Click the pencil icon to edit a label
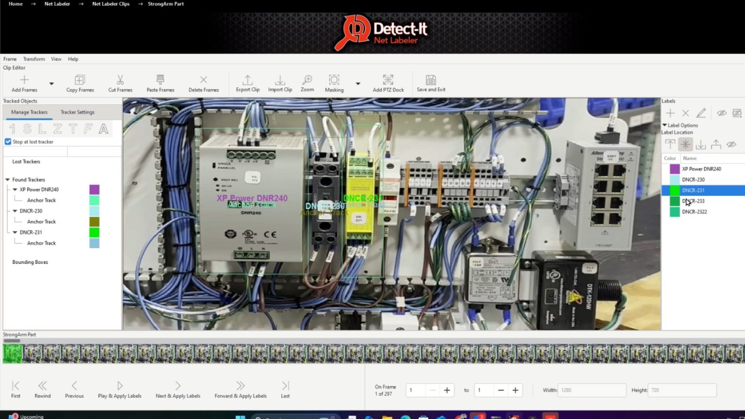Image resolution: width=745 pixels, height=419 pixels. 701,113
